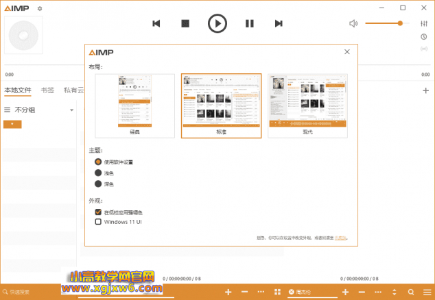Open the hamburger menu in bottom bar corner
The width and height of the screenshot is (435, 300).
click(x=427, y=292)
